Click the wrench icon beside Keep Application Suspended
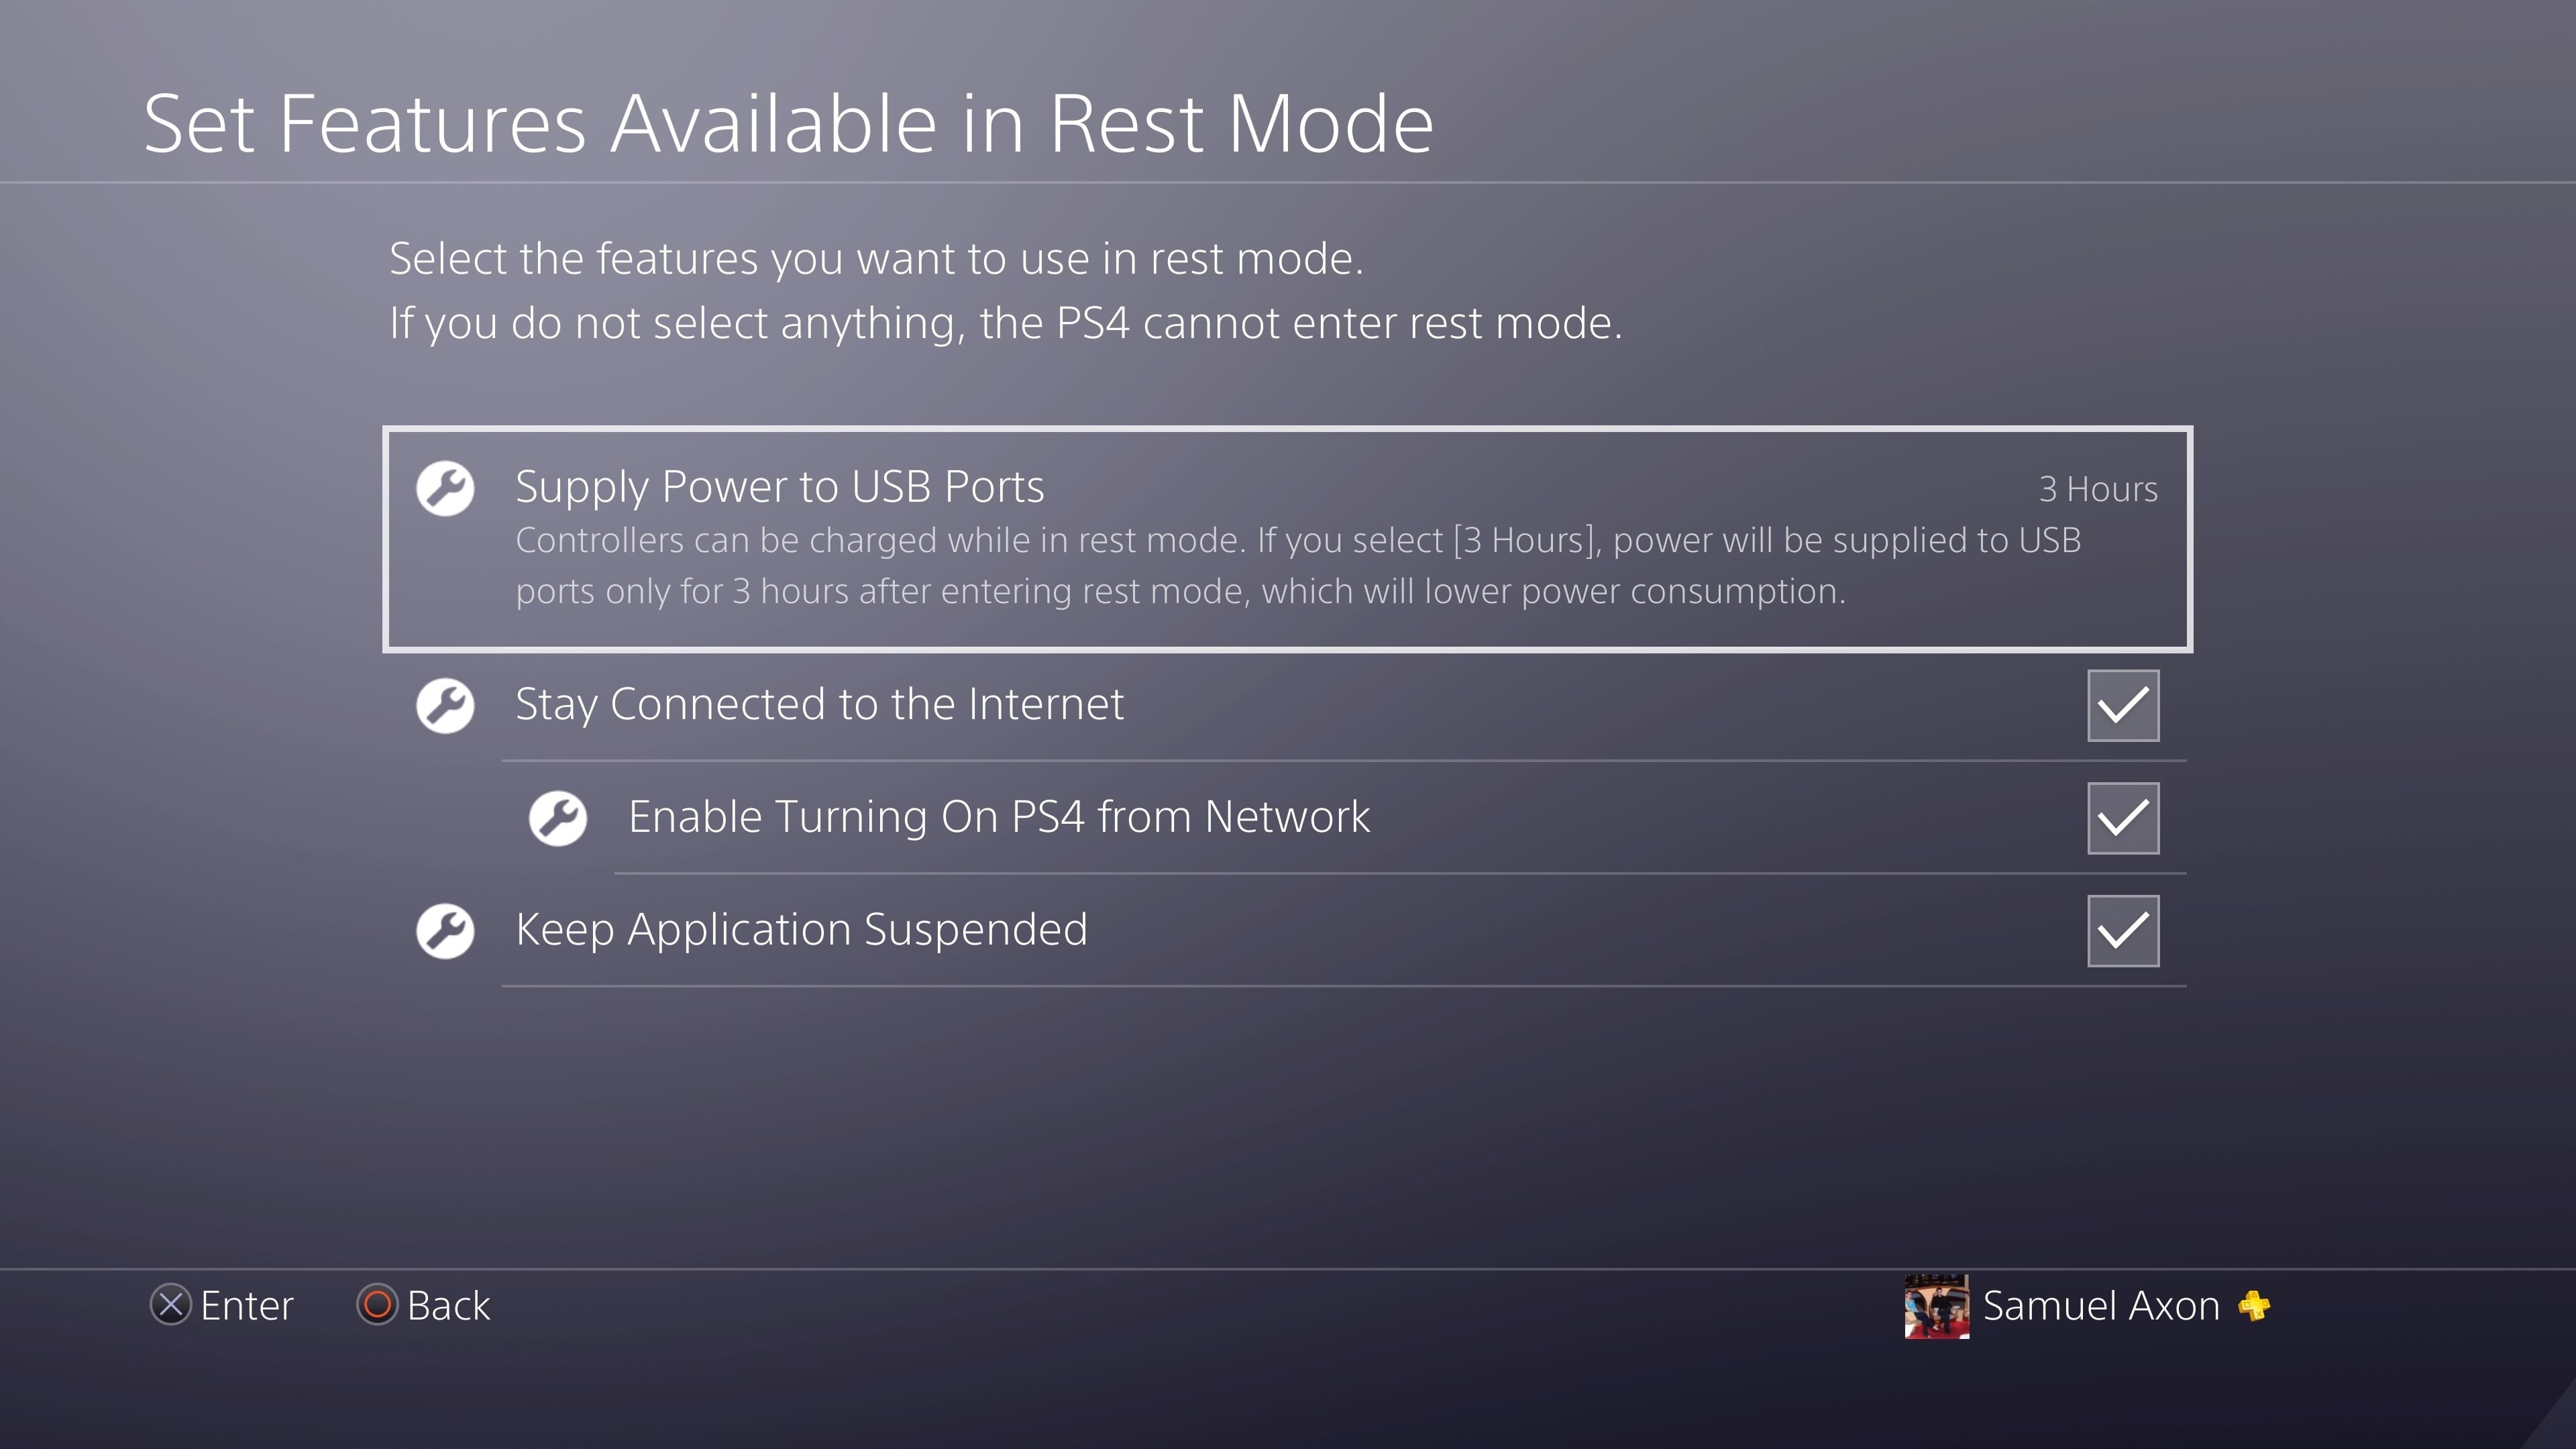 [445, 931]
